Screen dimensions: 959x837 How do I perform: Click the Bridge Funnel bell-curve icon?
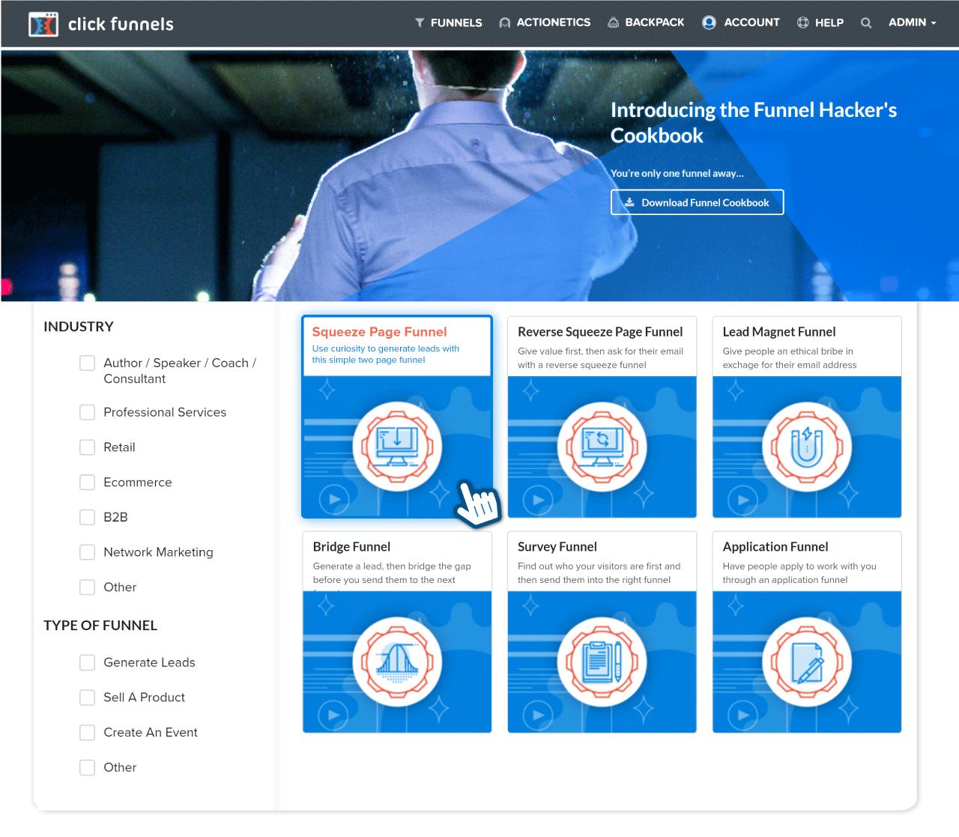(x=397, y=661)
